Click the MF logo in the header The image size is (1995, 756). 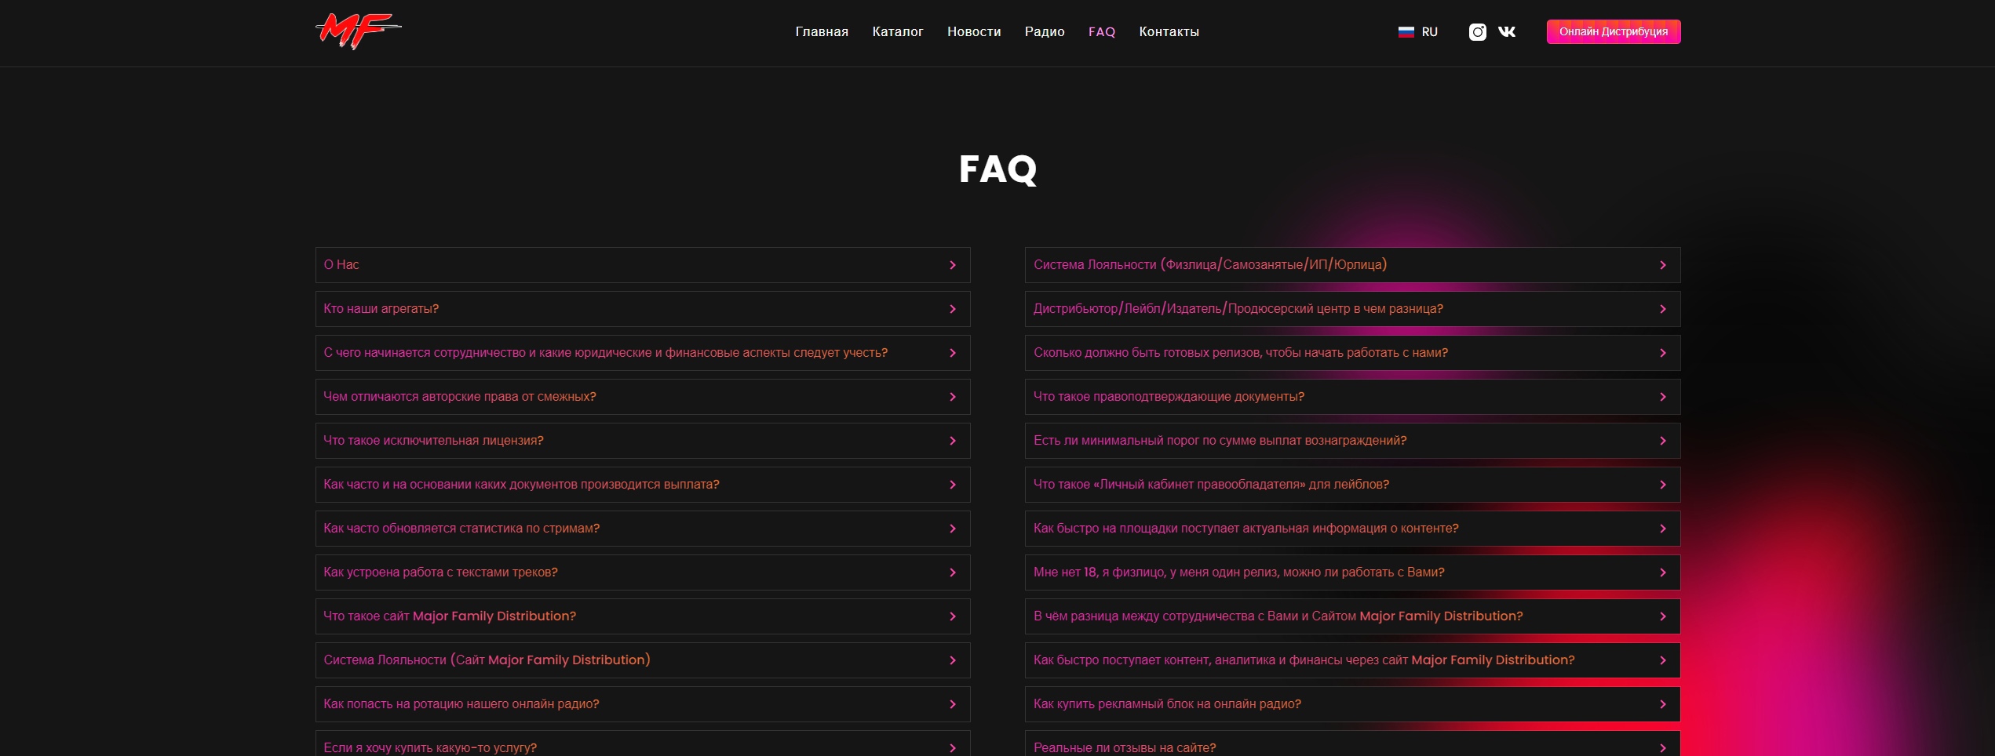coord(358,31)
